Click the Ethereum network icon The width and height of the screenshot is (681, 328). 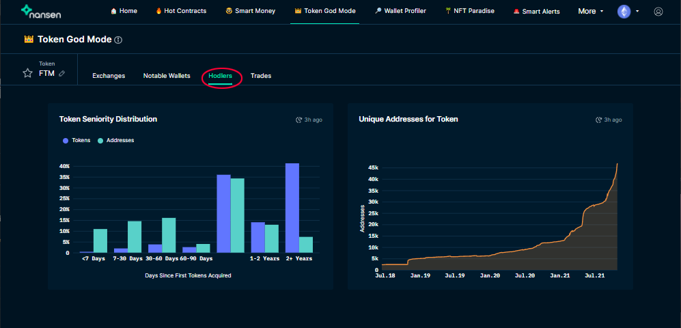click(x=624, y=12)
